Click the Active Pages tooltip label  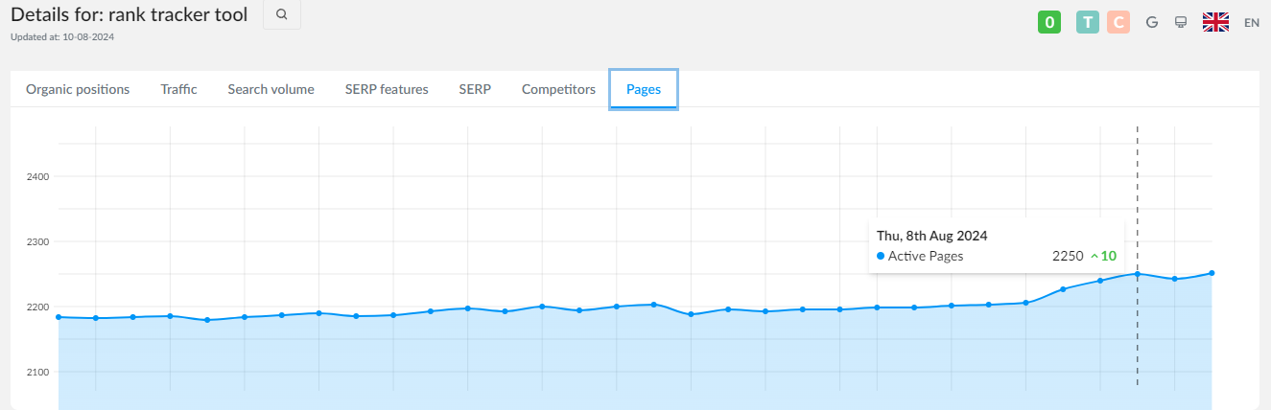(x=926, y=256)
